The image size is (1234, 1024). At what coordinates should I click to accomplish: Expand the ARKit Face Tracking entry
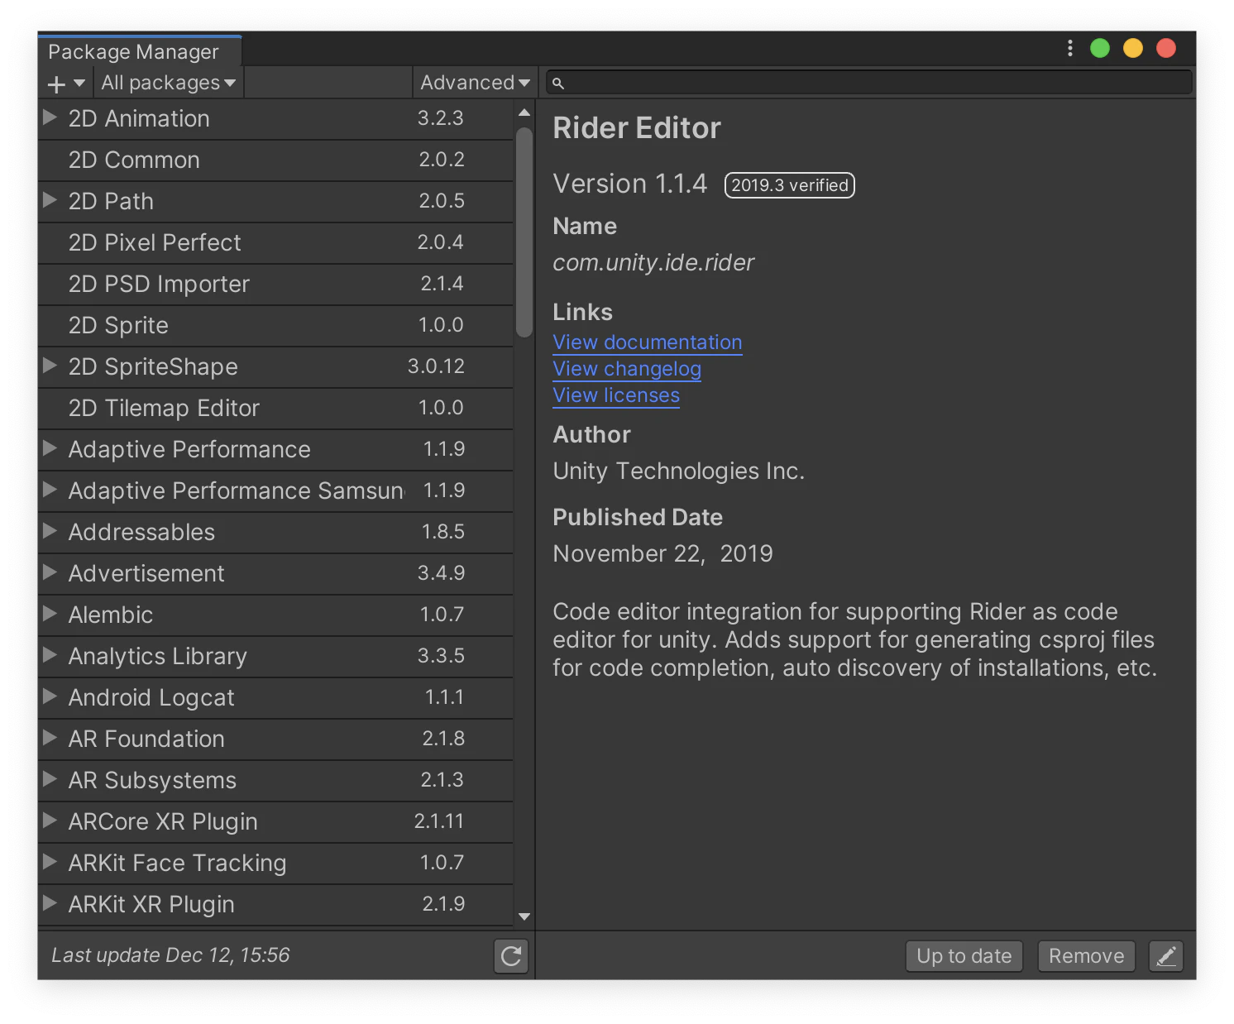(x=50, y=861)
